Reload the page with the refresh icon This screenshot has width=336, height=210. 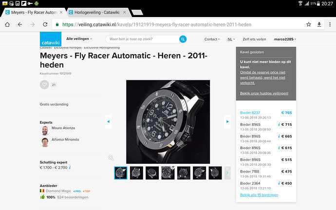(x=45, y=24)
